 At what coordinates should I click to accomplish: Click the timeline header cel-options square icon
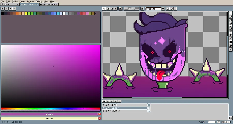coord(115,105)
